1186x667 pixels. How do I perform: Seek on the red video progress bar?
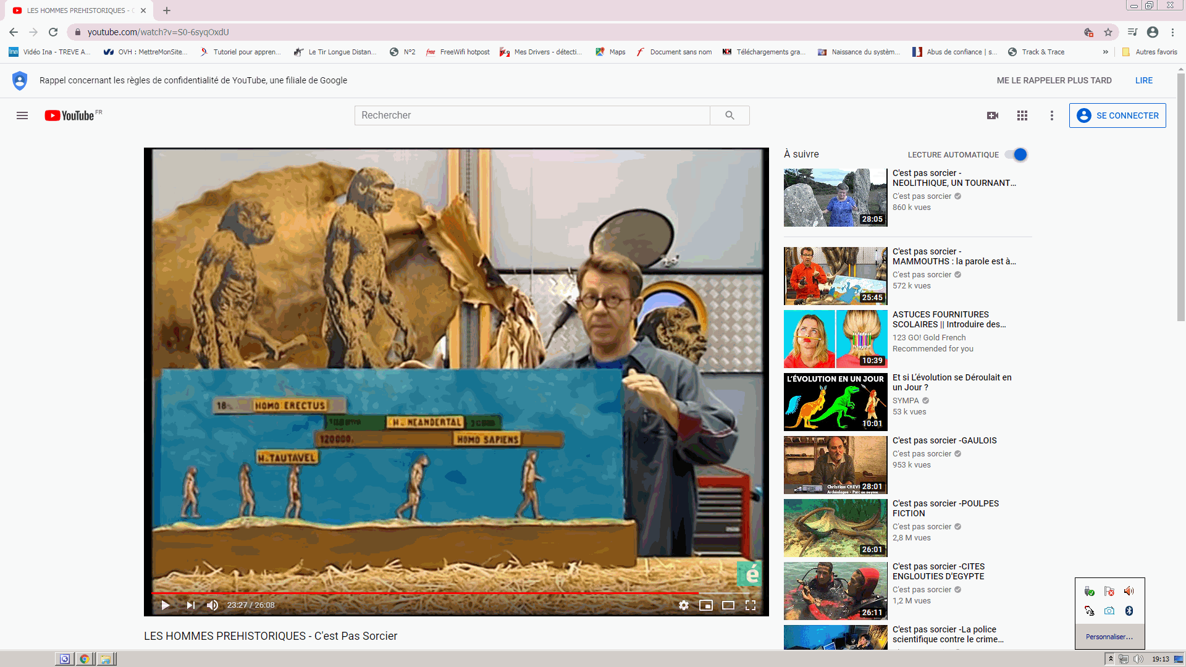(x=432, y=594)
